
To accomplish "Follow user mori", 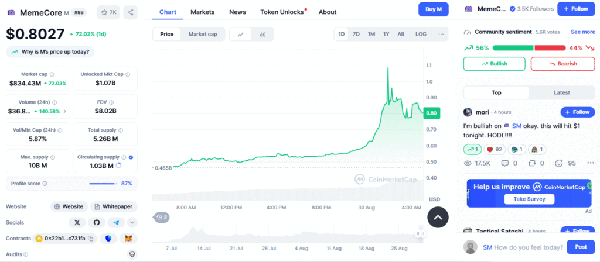I will point(577,112).
